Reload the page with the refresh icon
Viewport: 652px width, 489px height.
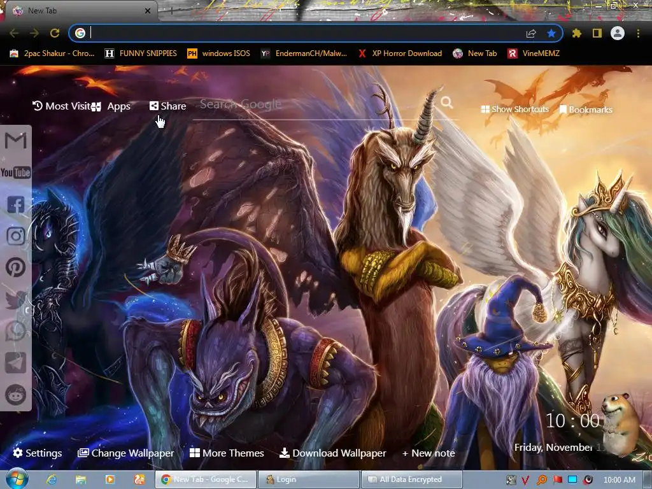click(55, 33)
